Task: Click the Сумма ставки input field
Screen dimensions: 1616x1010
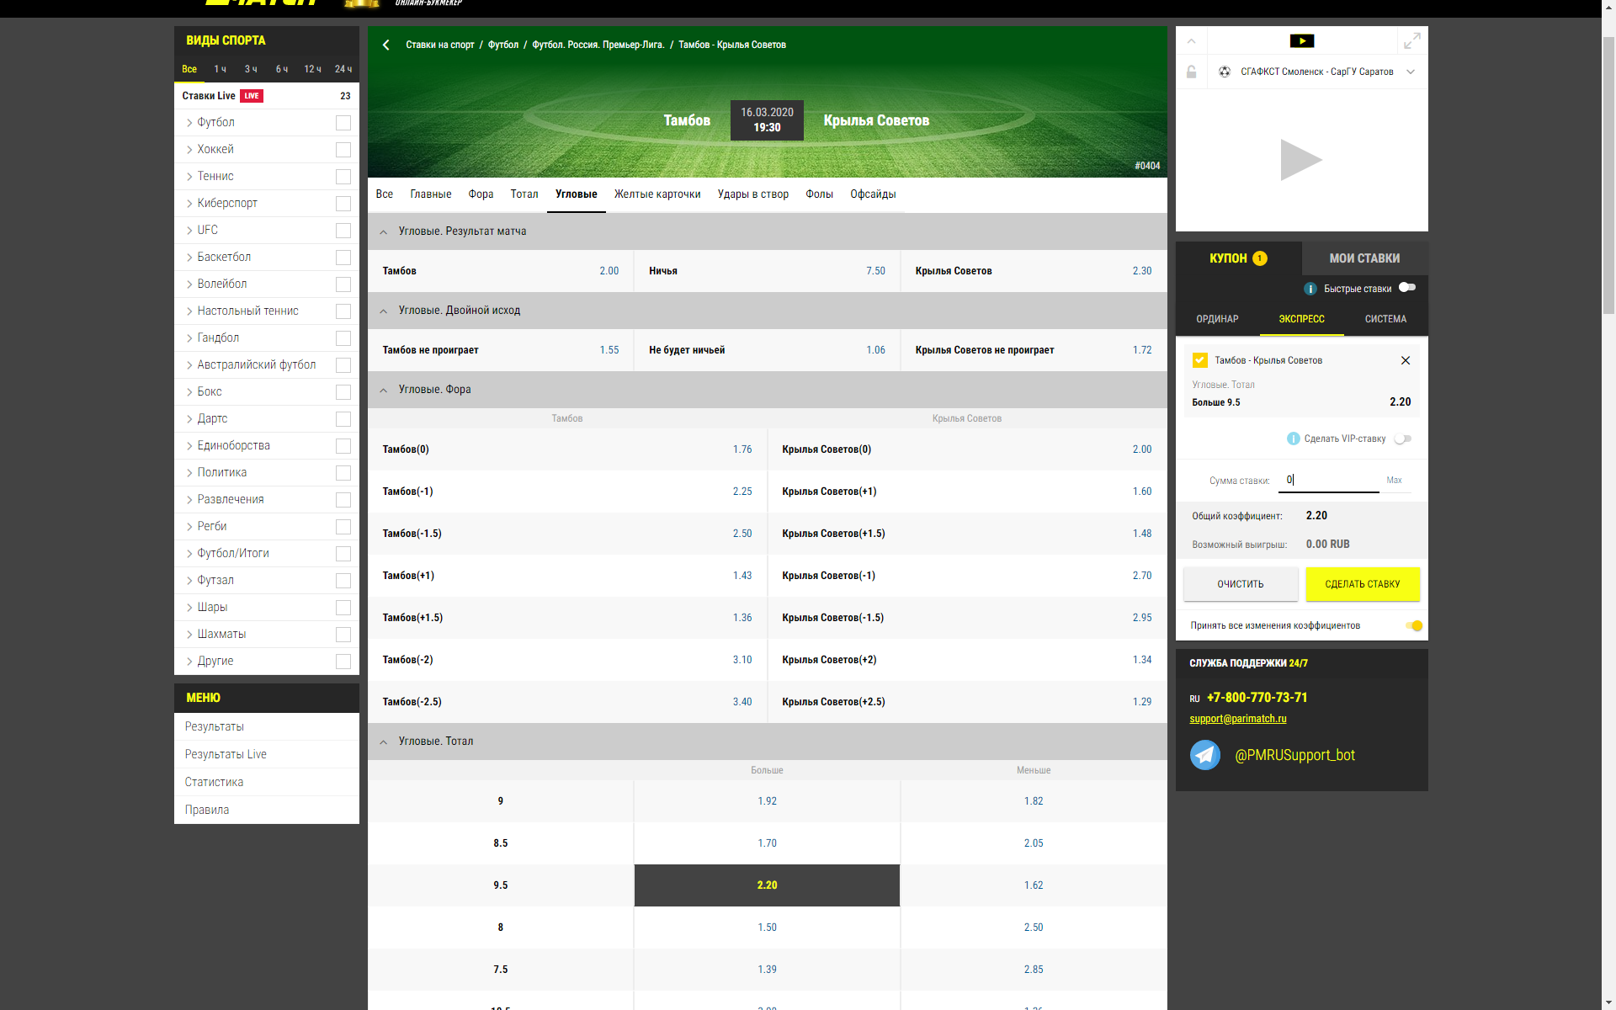Action: click(1328, 480)
